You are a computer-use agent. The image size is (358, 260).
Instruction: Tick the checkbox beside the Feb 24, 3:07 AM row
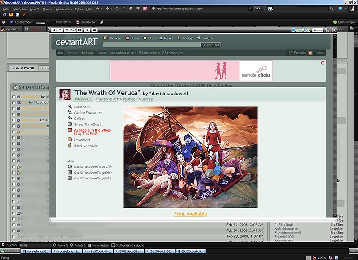13,225
